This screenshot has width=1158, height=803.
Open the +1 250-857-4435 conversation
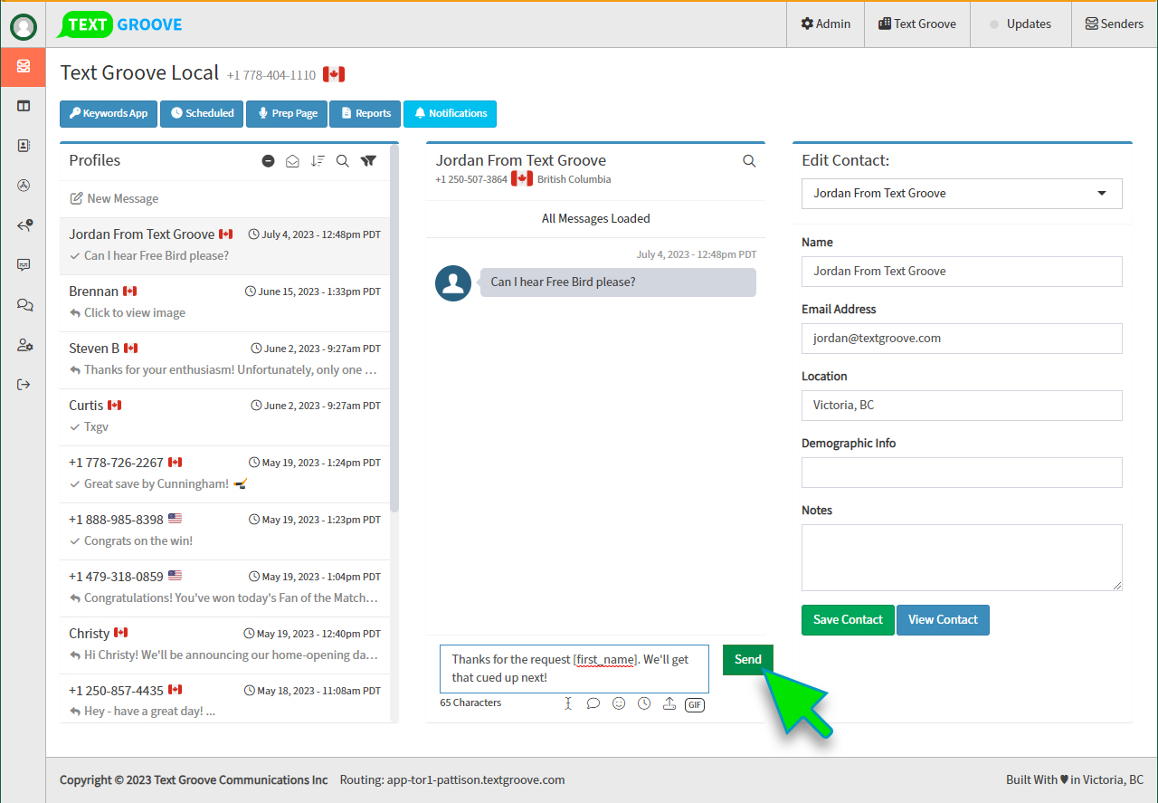(x=224, y=699)
